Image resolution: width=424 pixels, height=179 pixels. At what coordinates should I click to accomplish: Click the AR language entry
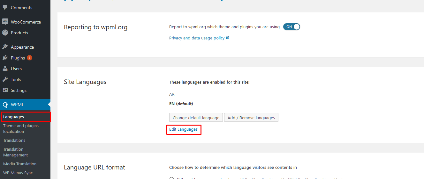pyautogui.click(x=172, y=94)
